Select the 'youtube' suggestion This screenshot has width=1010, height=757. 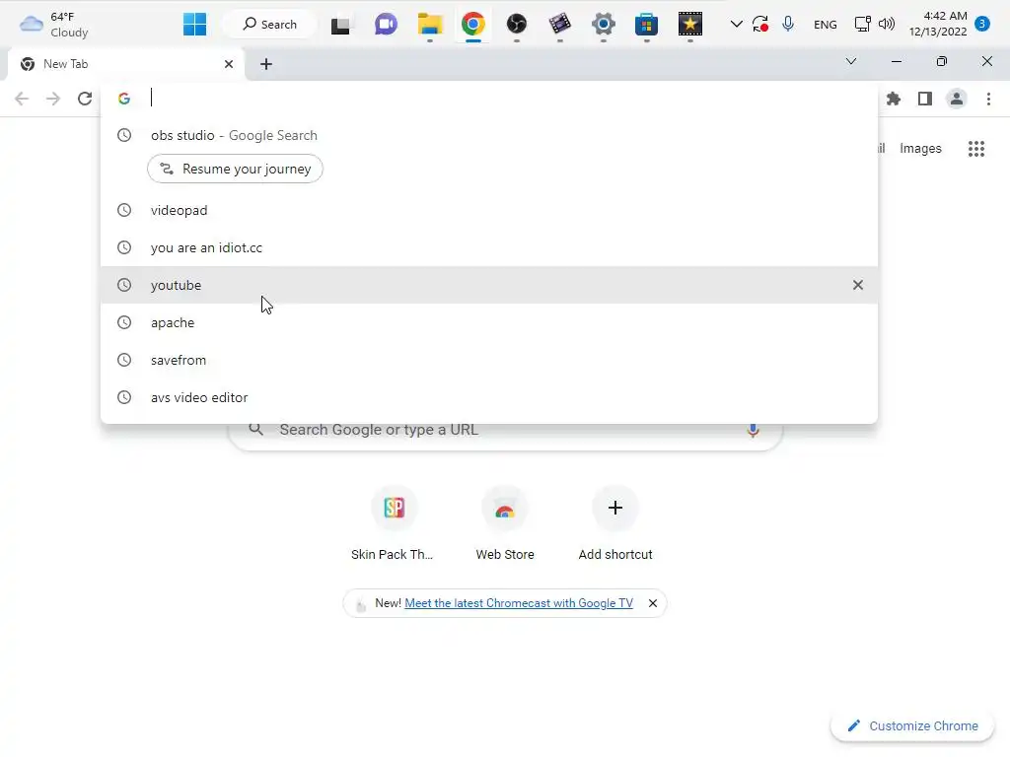[489, 285]
